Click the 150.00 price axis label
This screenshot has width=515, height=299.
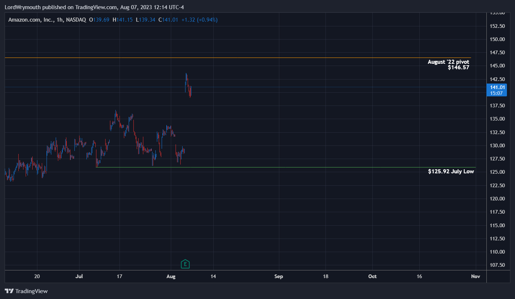pyautogui.click(x=498, y=39)
